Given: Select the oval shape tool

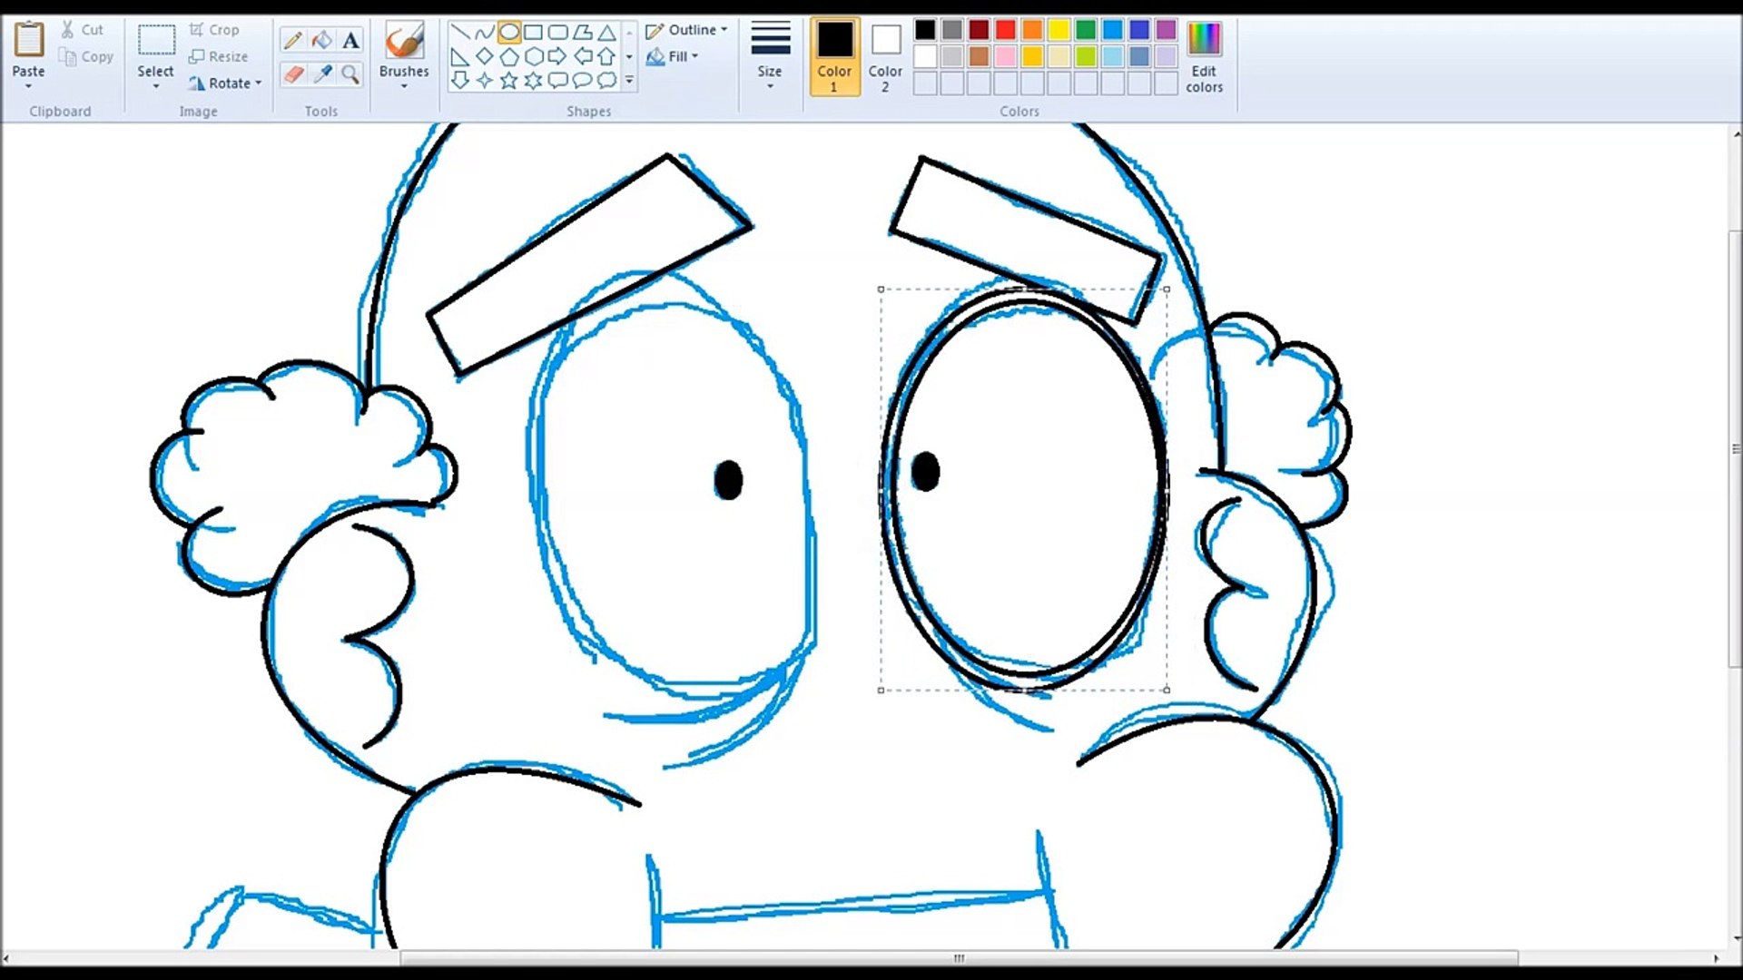Looking at the screenshot, I should [x=509, y=33].
